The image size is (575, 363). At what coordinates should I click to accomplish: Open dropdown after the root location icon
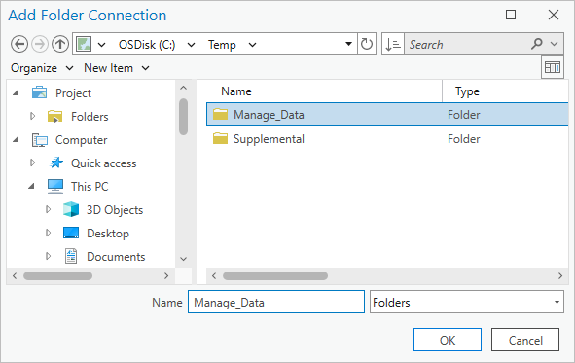[x=101, y=45]
